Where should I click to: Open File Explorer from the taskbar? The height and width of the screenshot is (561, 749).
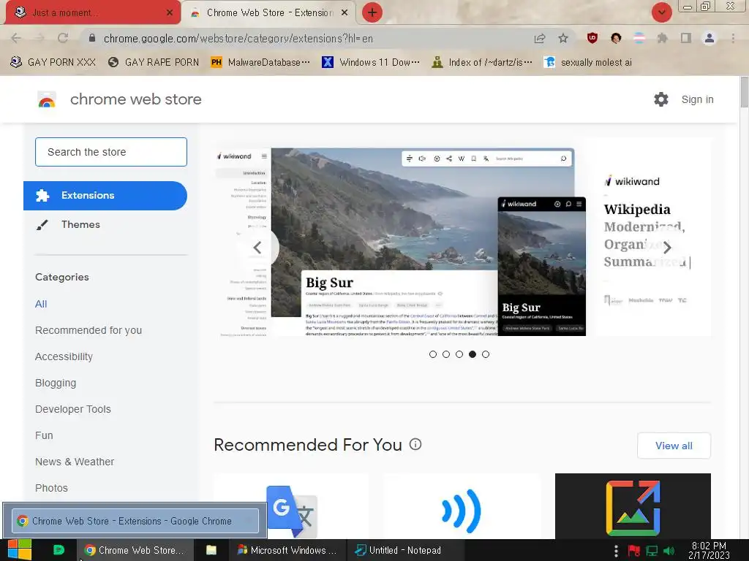211,550
